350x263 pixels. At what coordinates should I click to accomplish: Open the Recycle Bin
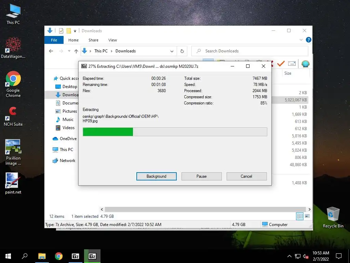pyautogui.click(x=333, y=217)
